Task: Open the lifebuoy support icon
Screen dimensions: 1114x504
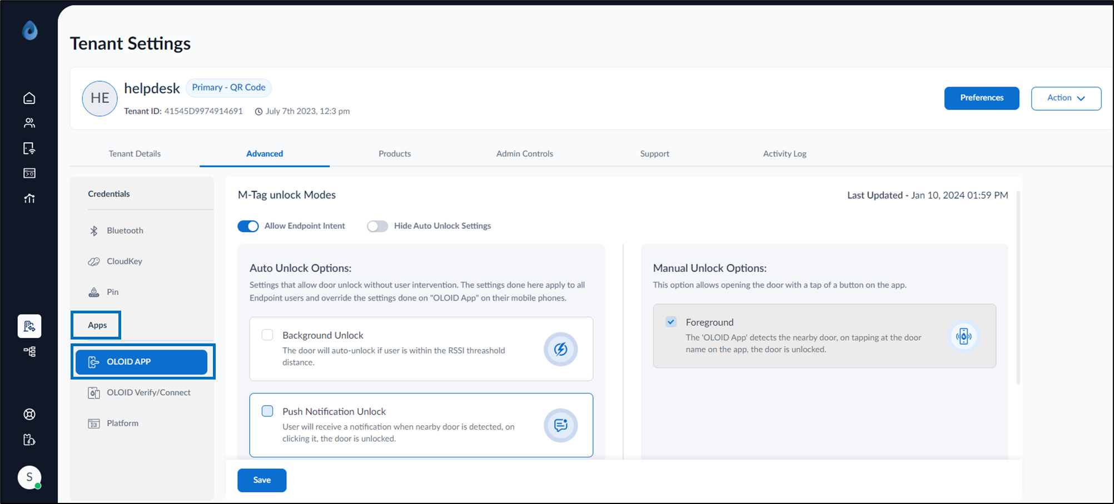Action: click(x=29, y=415)
